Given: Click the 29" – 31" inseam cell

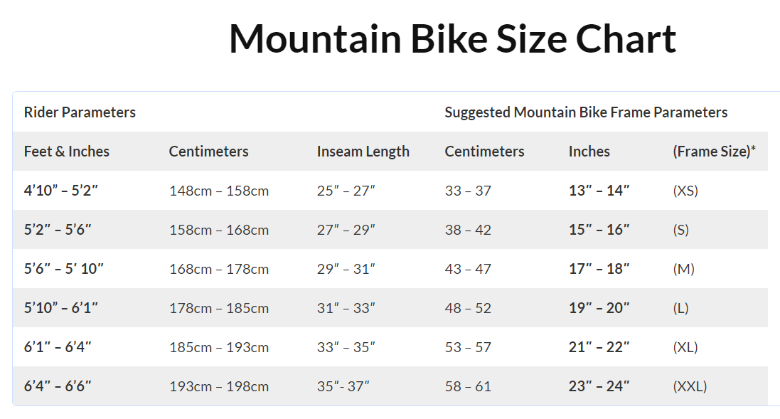Looking at the screenshot, I should [x=346, y=269].
